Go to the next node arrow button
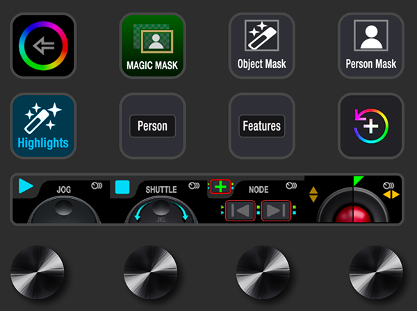417x311 pixels. (x=277, y=210)
